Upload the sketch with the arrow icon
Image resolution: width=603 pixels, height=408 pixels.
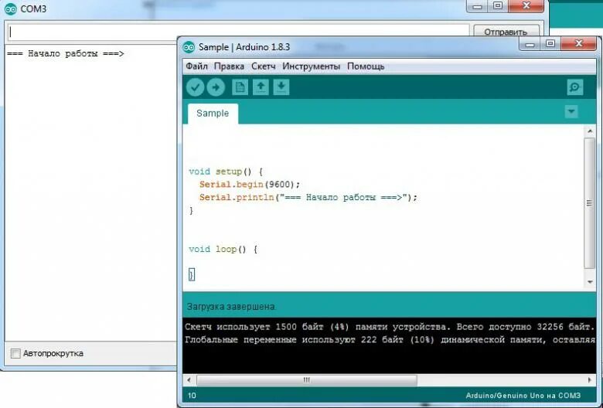[x=216, y=87]
